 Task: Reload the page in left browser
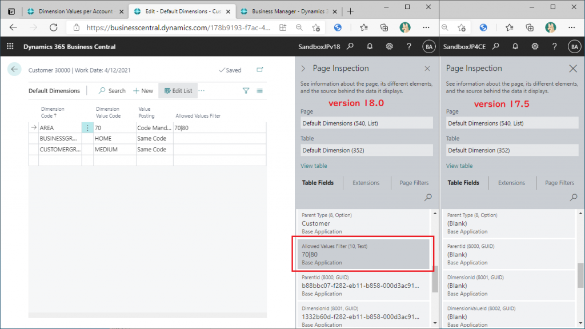(x=54, y=27)
